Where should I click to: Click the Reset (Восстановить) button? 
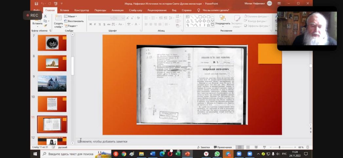(75, 21)
